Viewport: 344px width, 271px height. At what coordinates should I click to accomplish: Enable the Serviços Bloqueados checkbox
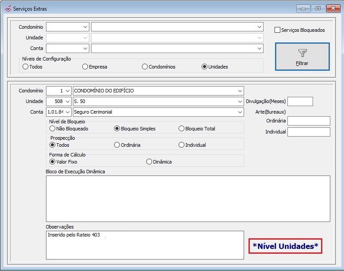coord(278,30)
